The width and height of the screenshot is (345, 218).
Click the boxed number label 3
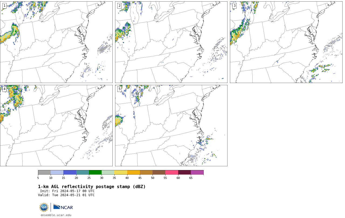(x=234, y=6)
